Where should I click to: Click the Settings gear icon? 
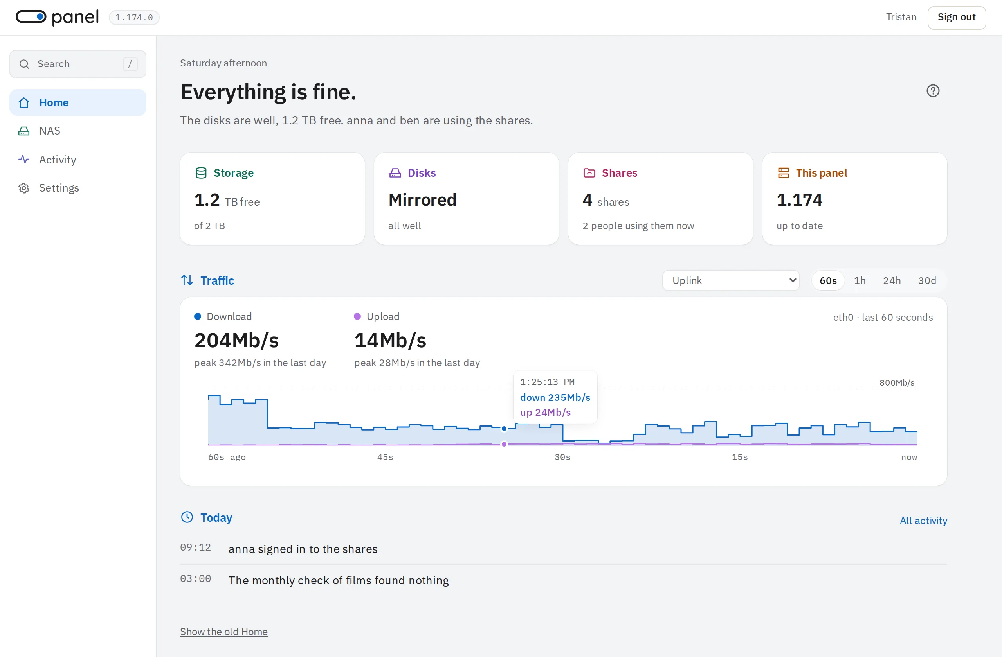pyautogui.click(x=24, y=188)
